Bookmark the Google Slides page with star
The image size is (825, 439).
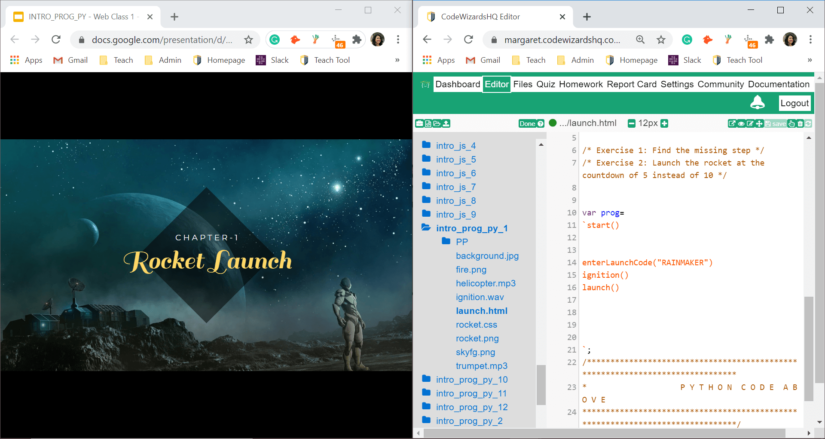point(248,40)
